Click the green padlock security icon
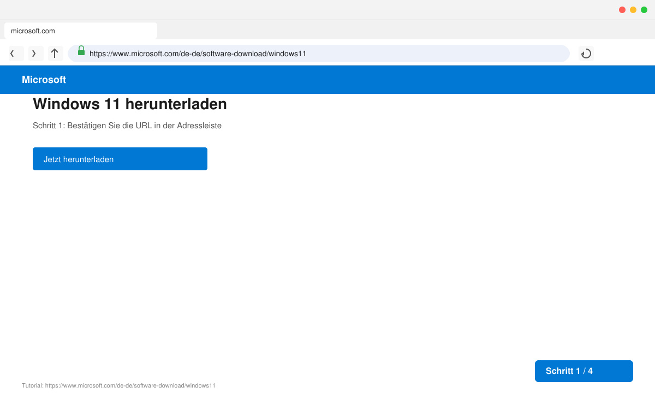Screen dimensions: 655x393 click(x=81, y=51)
